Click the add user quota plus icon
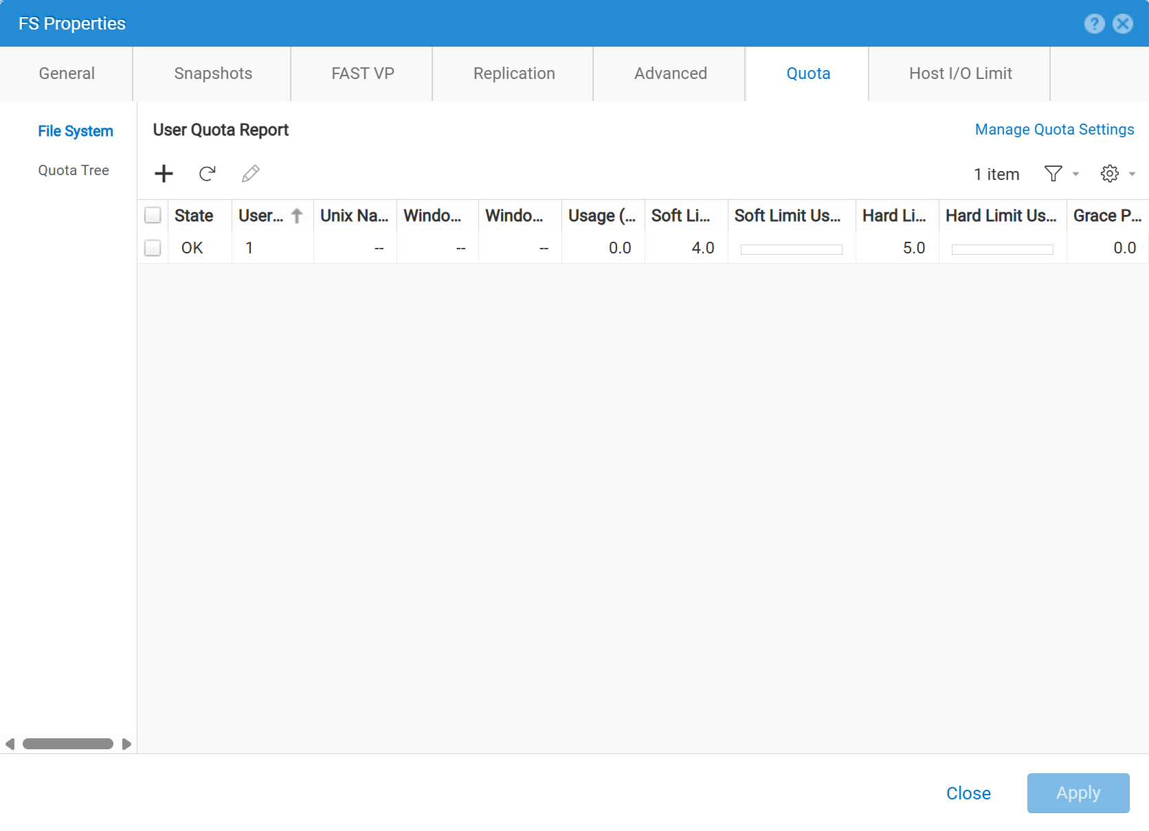 (x=164, y=174)
